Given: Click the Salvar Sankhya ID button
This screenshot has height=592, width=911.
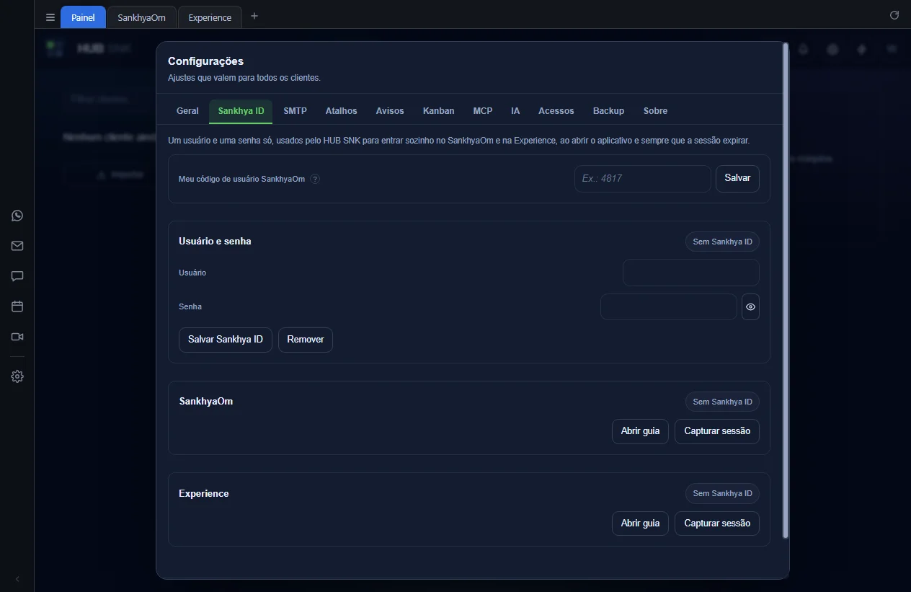Looking at the screenshot, I should tap(226, 339).
